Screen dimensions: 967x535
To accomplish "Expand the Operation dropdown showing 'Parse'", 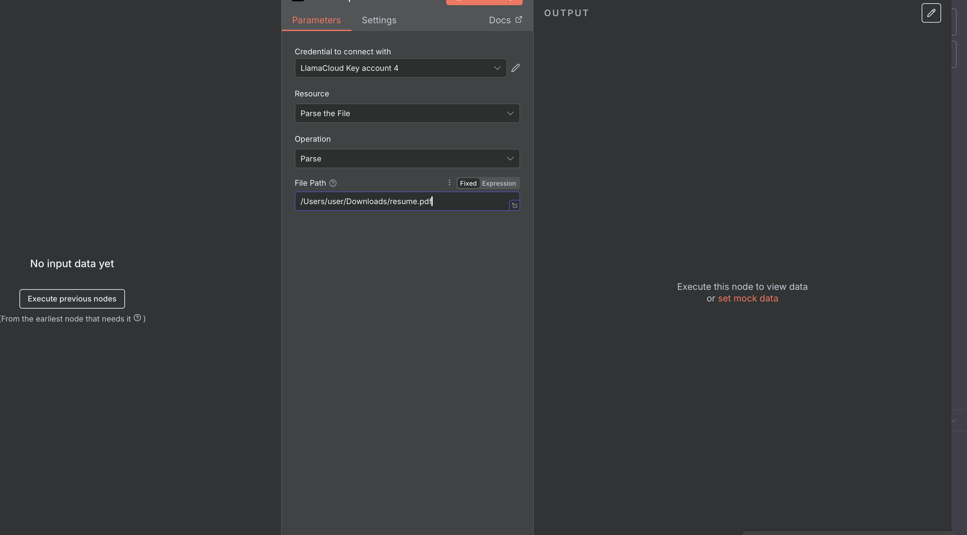I will (407, 158).
